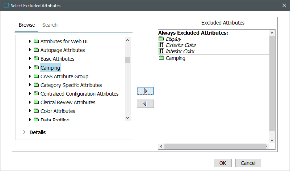Click the Interior Color attribute icon
Screen dimensions: 290x171
pyautogui.click(x=161, y=51)
